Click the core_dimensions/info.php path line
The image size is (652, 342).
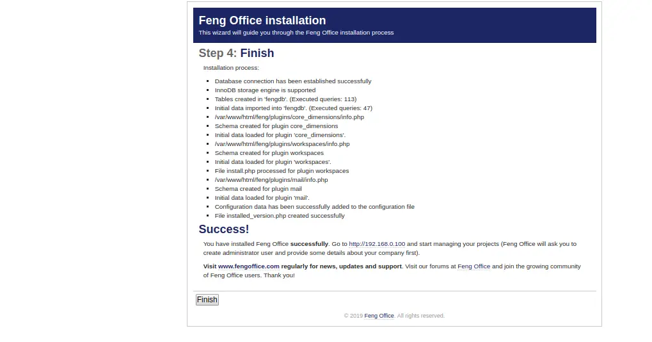tap(289, 117)
